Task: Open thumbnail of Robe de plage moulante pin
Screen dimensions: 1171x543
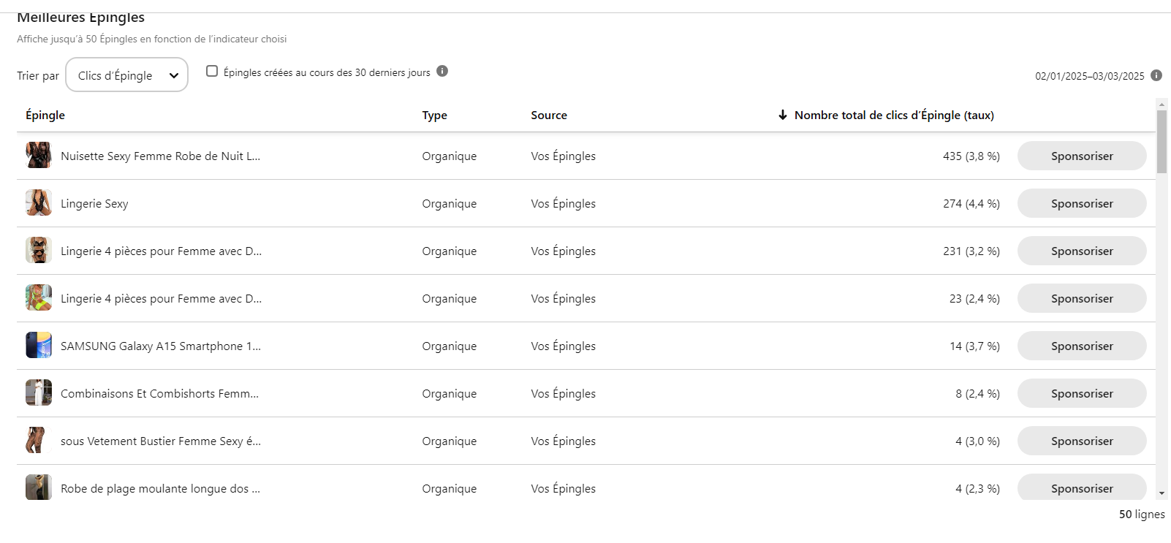Action: [x=39, y=487]
